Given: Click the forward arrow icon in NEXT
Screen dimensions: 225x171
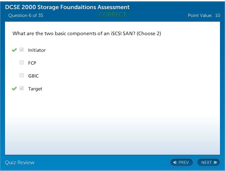Looking at the screenshot, I should coord(215,163).
